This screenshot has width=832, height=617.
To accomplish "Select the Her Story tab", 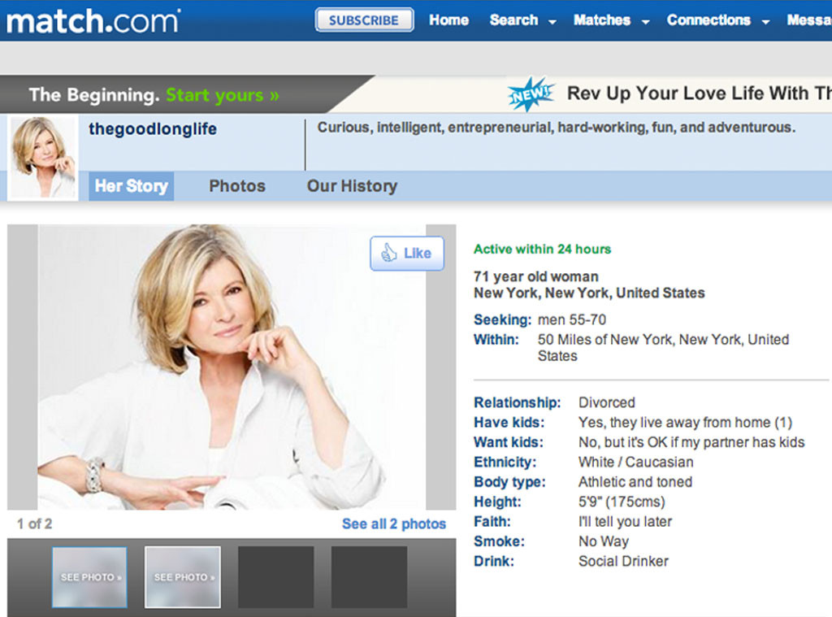I will click(131, 186).
